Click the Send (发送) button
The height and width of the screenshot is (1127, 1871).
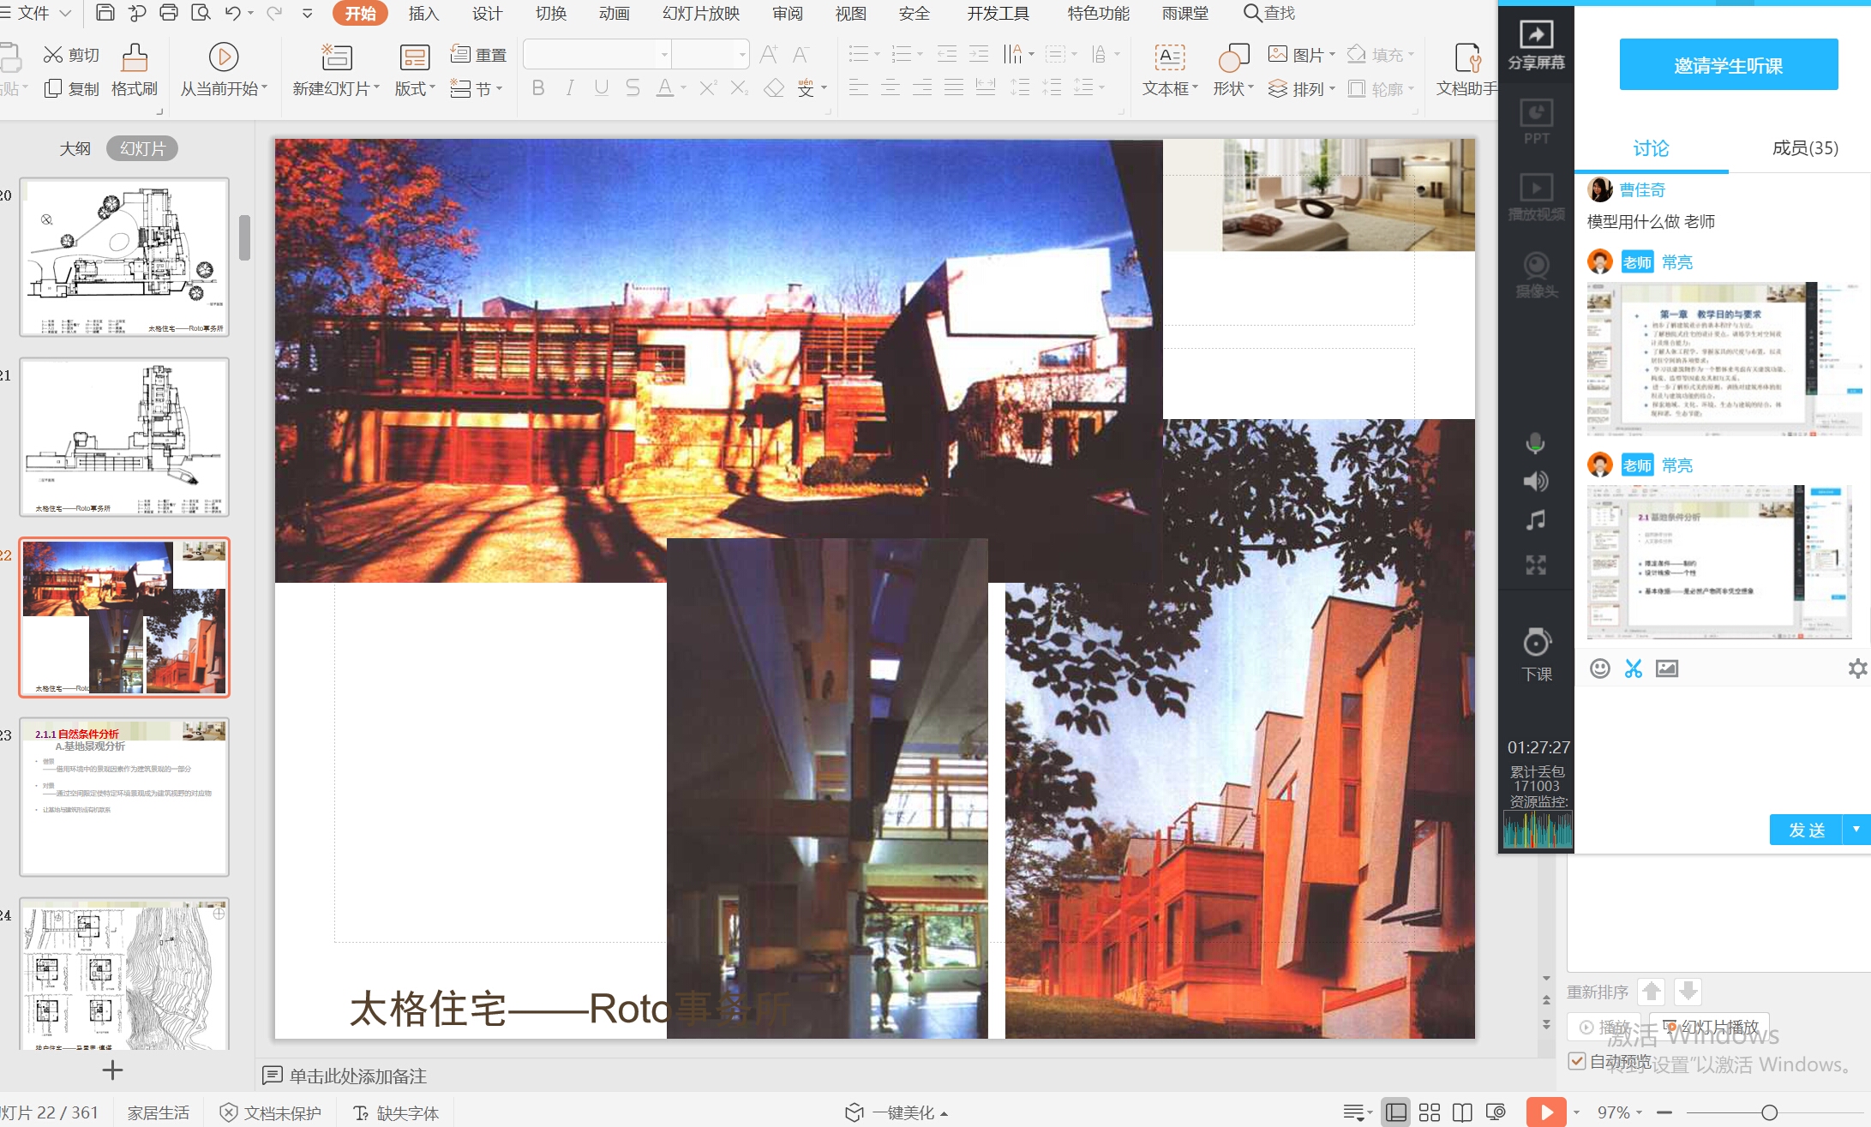pyautogui.click(x=1806, y=829)
